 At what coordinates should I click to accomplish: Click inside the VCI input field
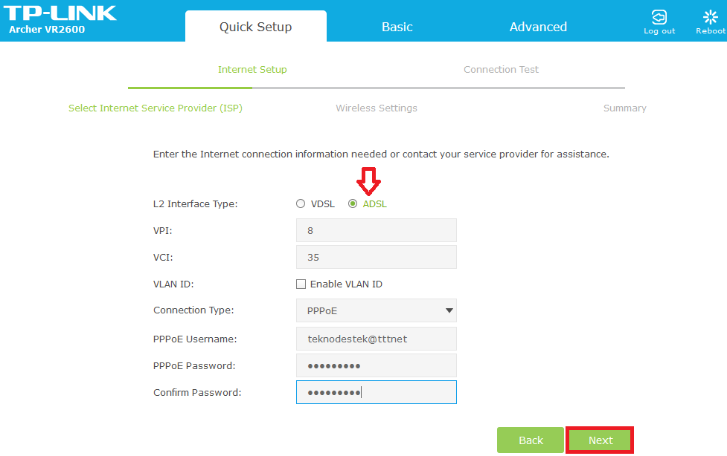click(x=376, y=257)
